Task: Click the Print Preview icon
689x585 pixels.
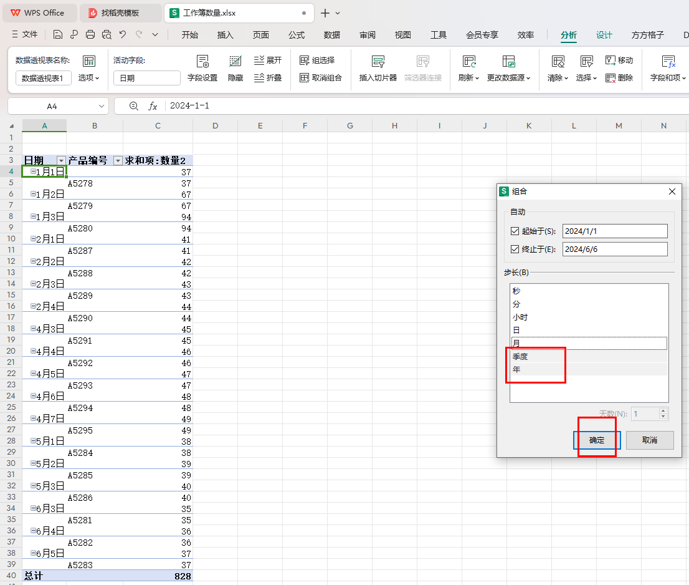Action: click(107, 34)
